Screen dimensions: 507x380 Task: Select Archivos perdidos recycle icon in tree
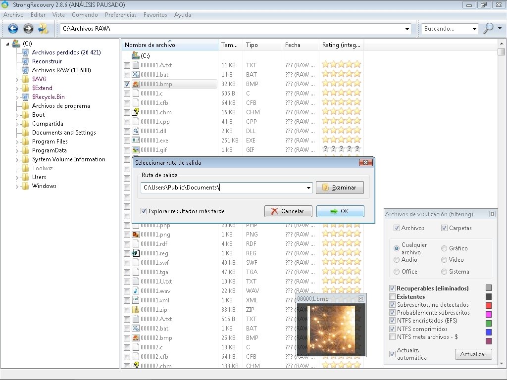[26, 52]
